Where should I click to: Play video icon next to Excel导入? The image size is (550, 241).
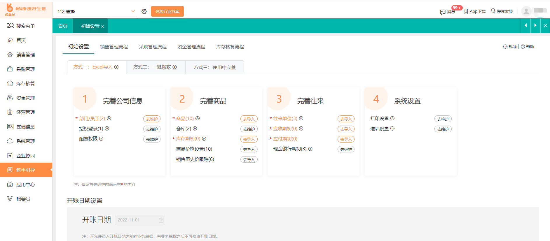[116, 67]
